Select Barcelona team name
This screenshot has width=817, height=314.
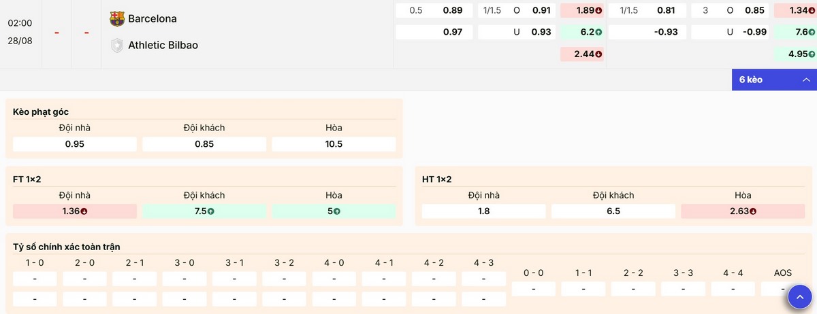click(153, 19)
